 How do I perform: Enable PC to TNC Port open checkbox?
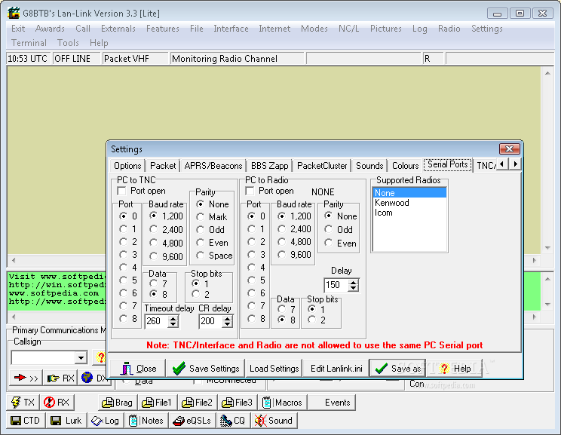pyautogui.click(x=121, y=191)
